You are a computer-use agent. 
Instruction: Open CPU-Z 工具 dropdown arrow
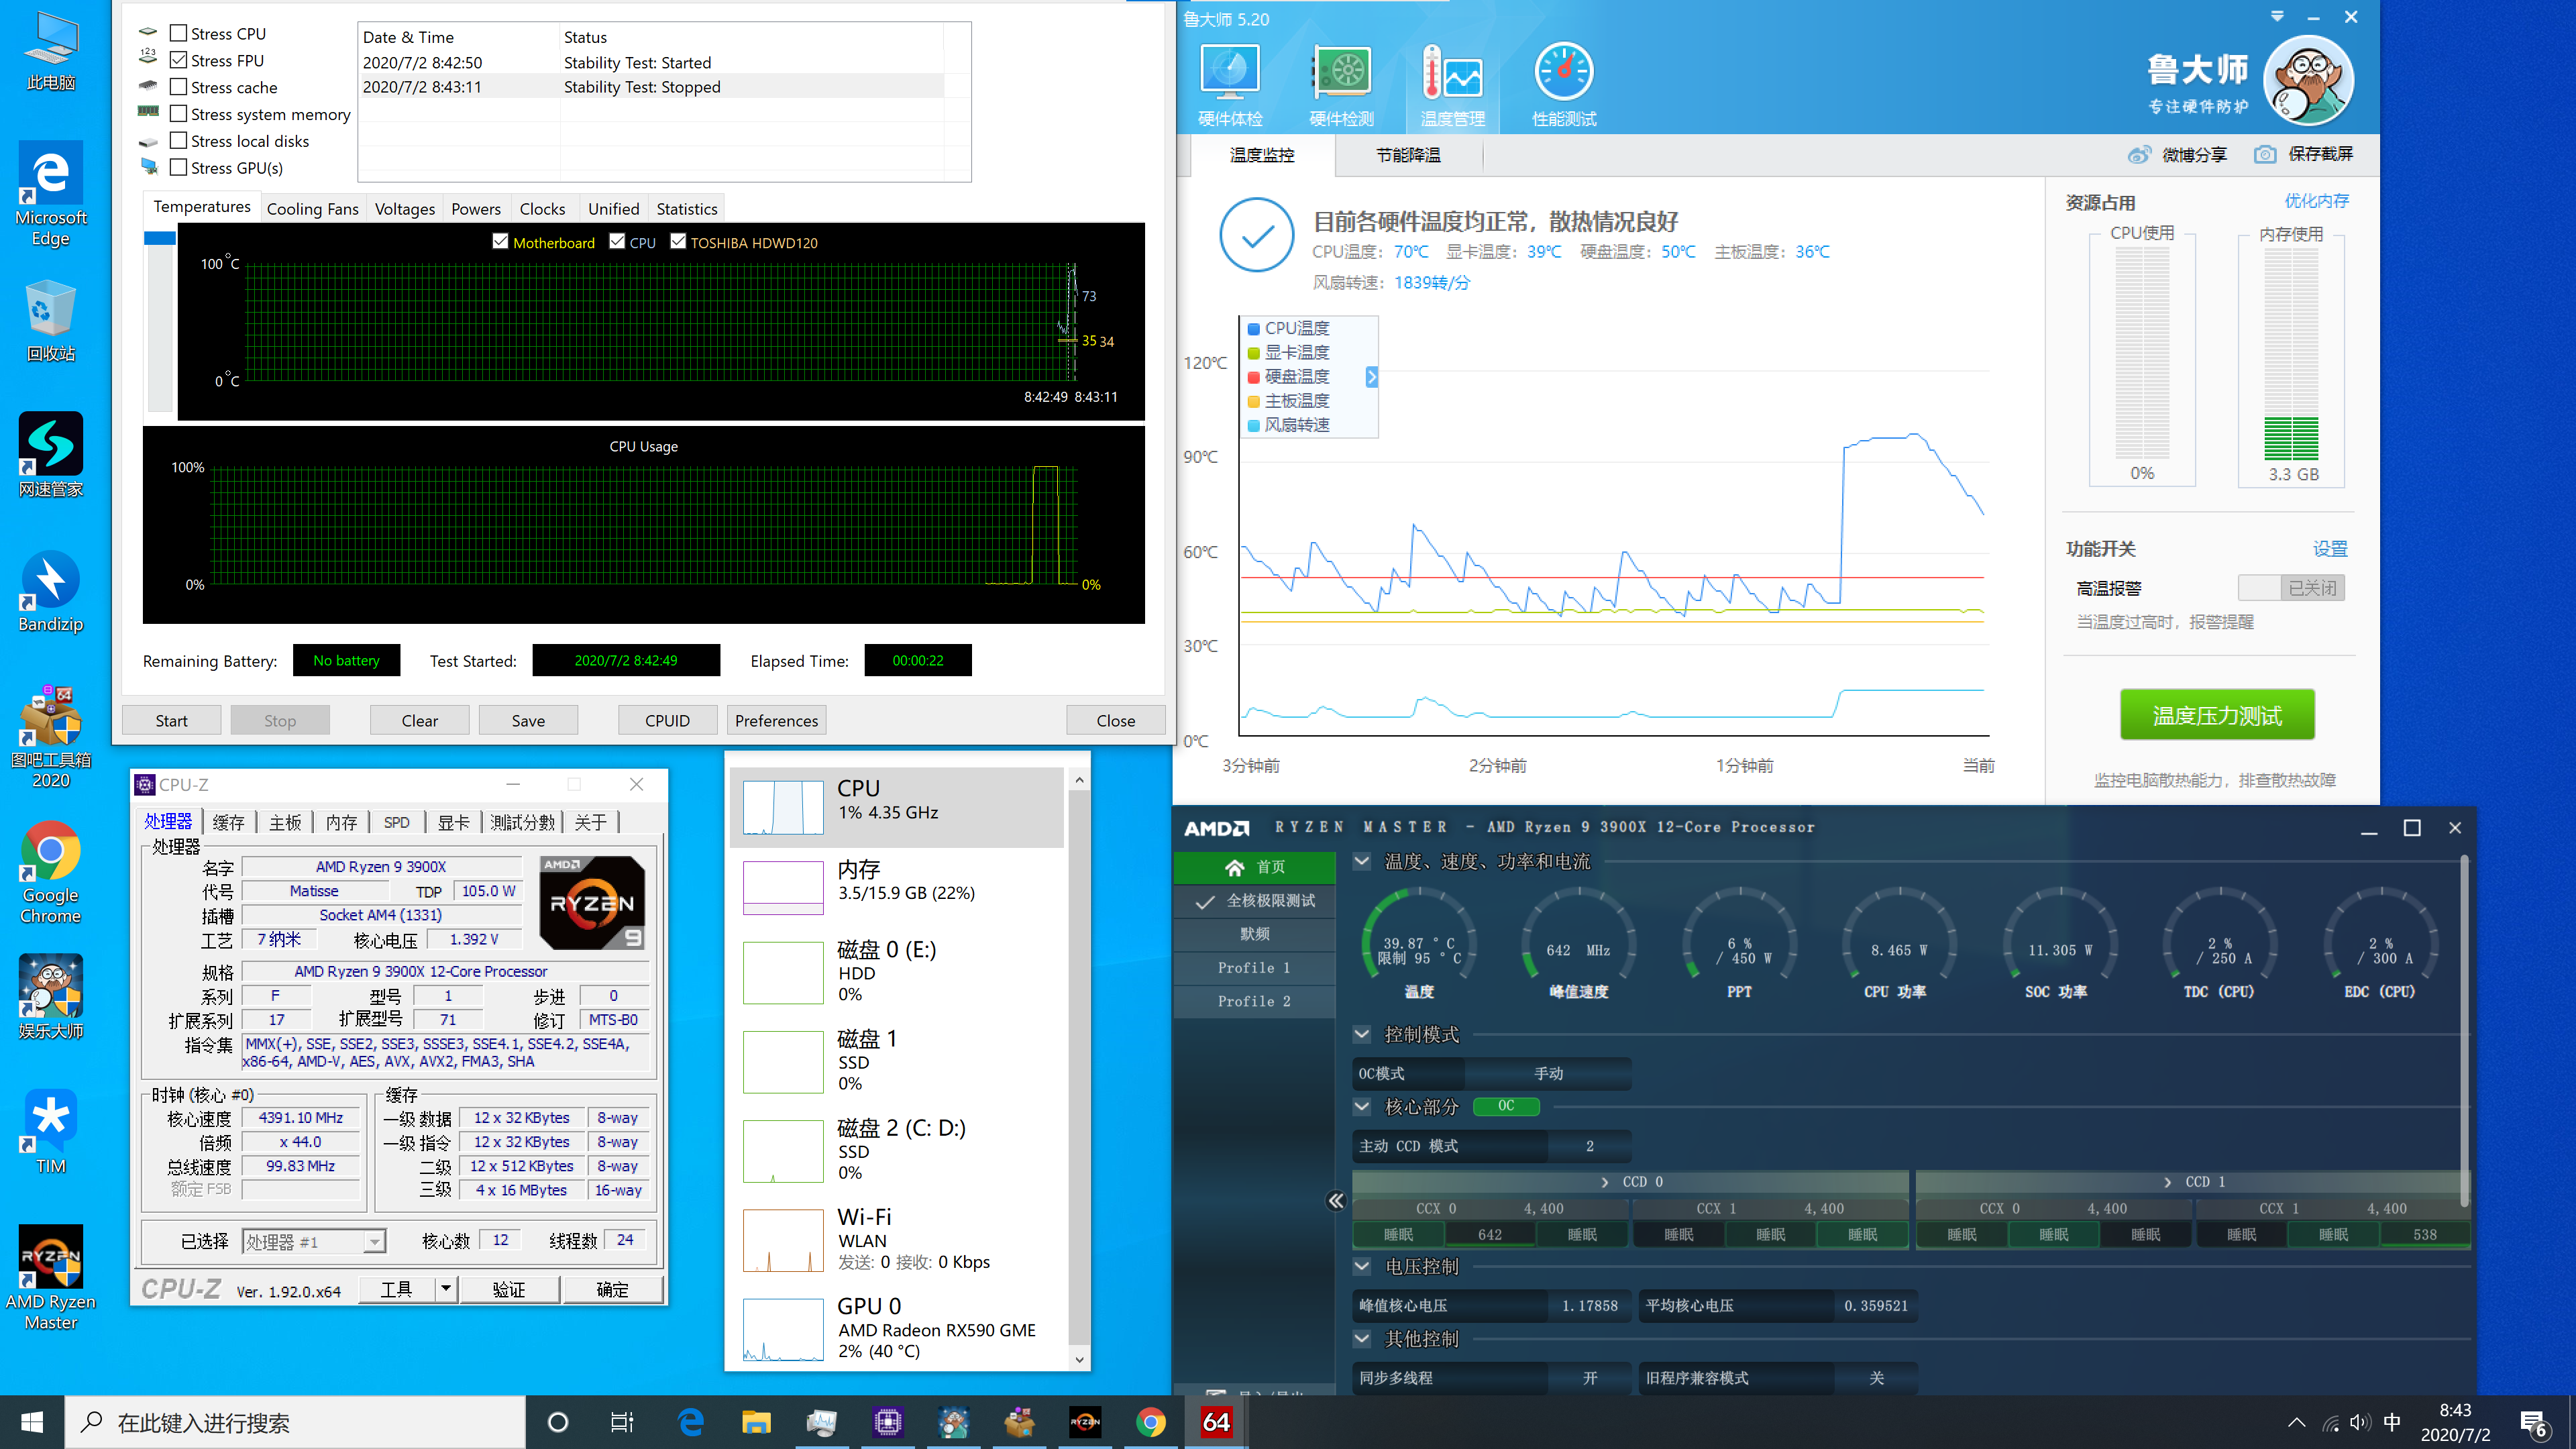[446, 1289]
